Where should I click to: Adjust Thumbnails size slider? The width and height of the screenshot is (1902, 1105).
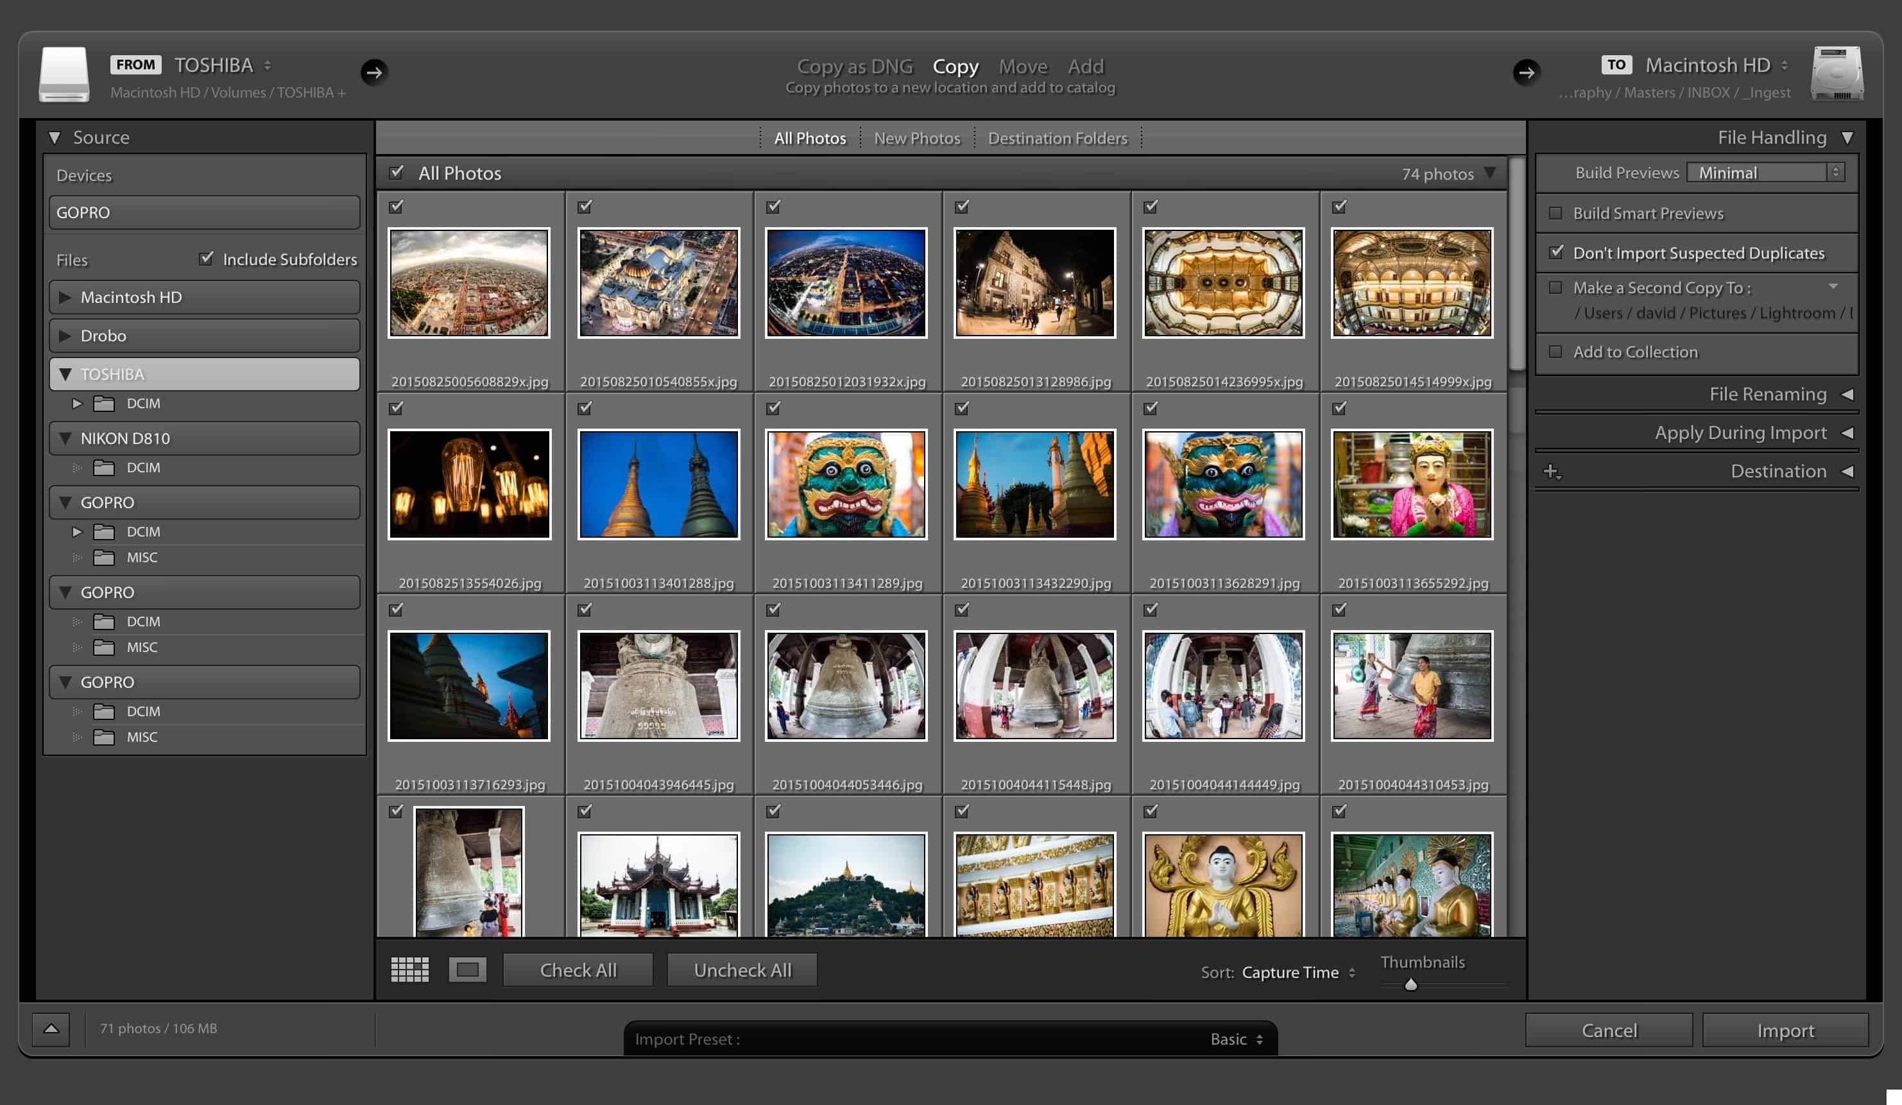pyautogui.click(x=1410, y=984)
